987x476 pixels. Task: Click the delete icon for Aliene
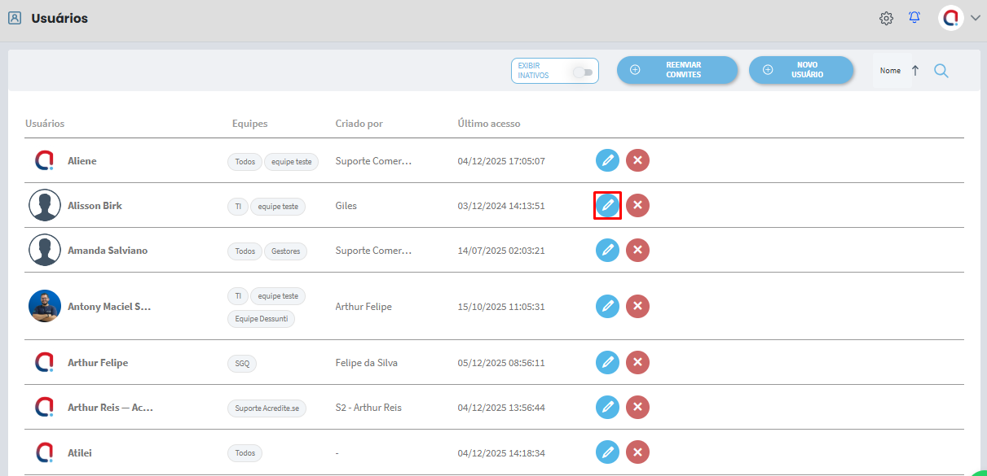[x=637, y=161]
